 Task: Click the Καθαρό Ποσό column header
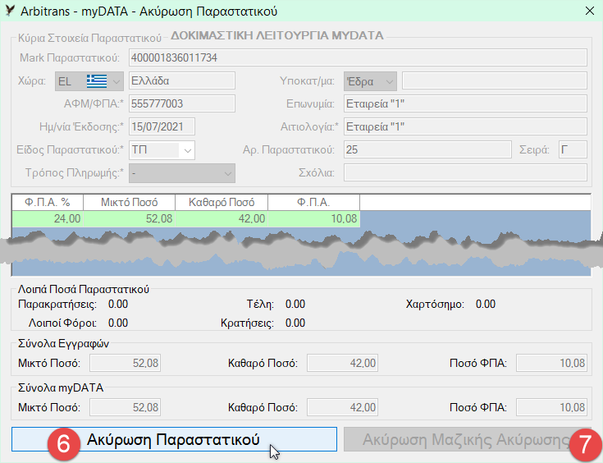point(222,203)
